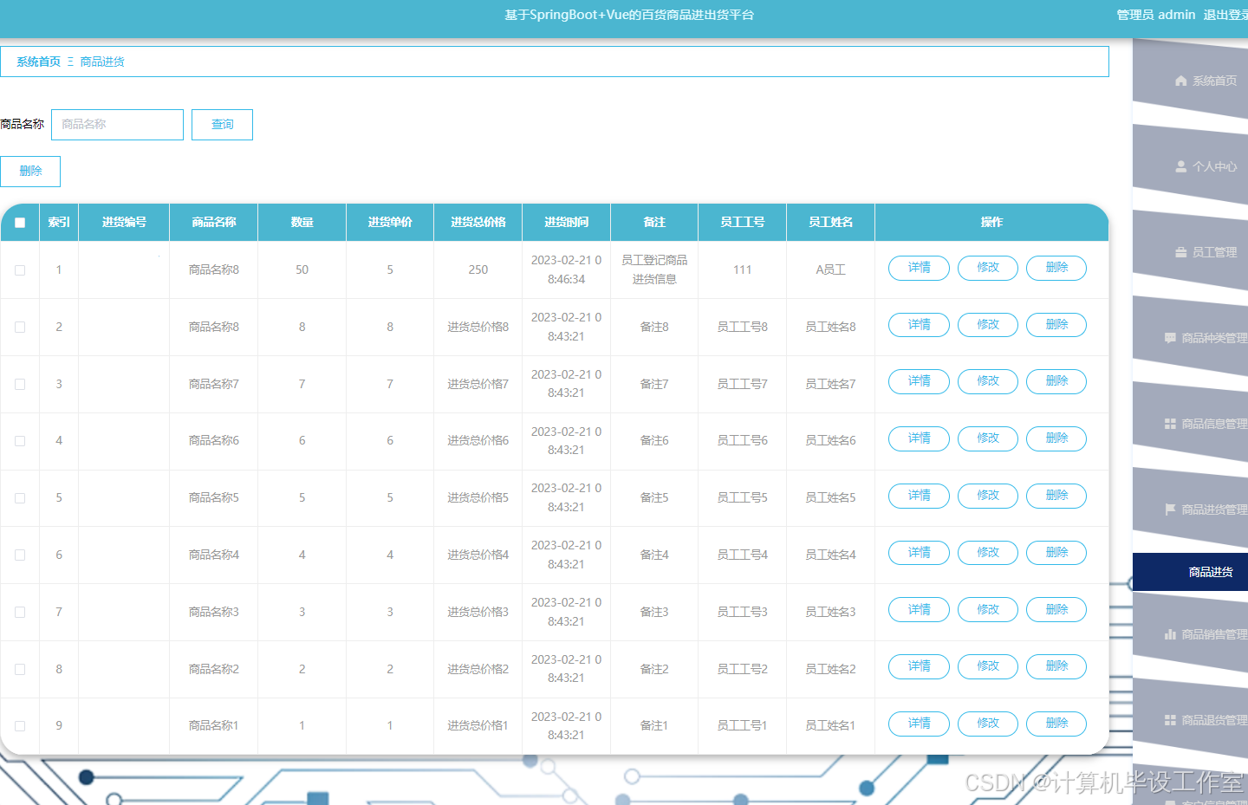Click 管理员 admin in the top bar
1248x805 pixels.
1155,15
